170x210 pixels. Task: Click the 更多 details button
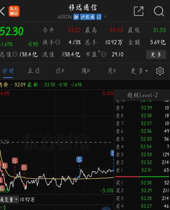(156, 54)
